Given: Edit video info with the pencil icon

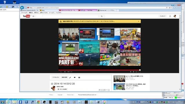Looking at the screenshot, I should [70, 77].
